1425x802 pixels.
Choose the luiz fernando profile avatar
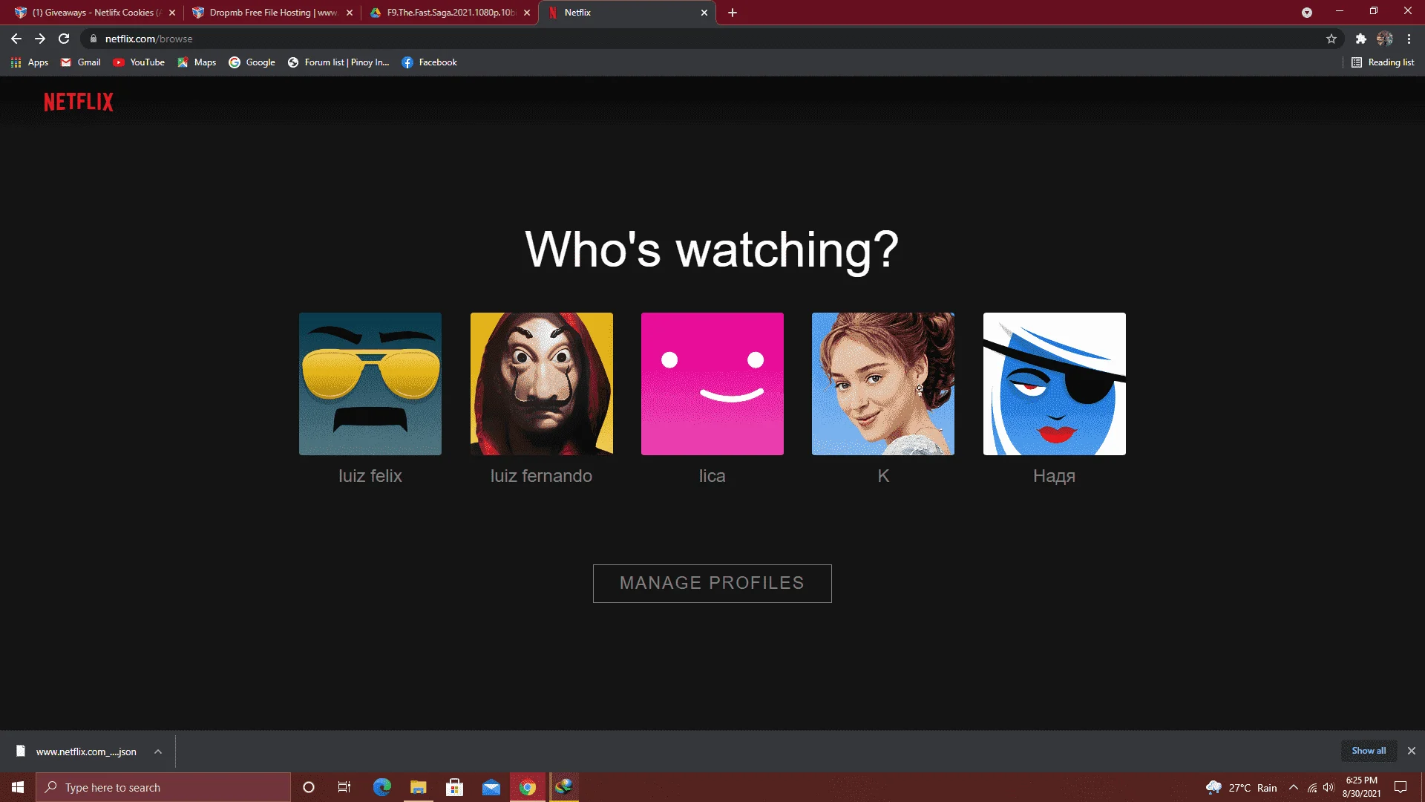point(542,383)
